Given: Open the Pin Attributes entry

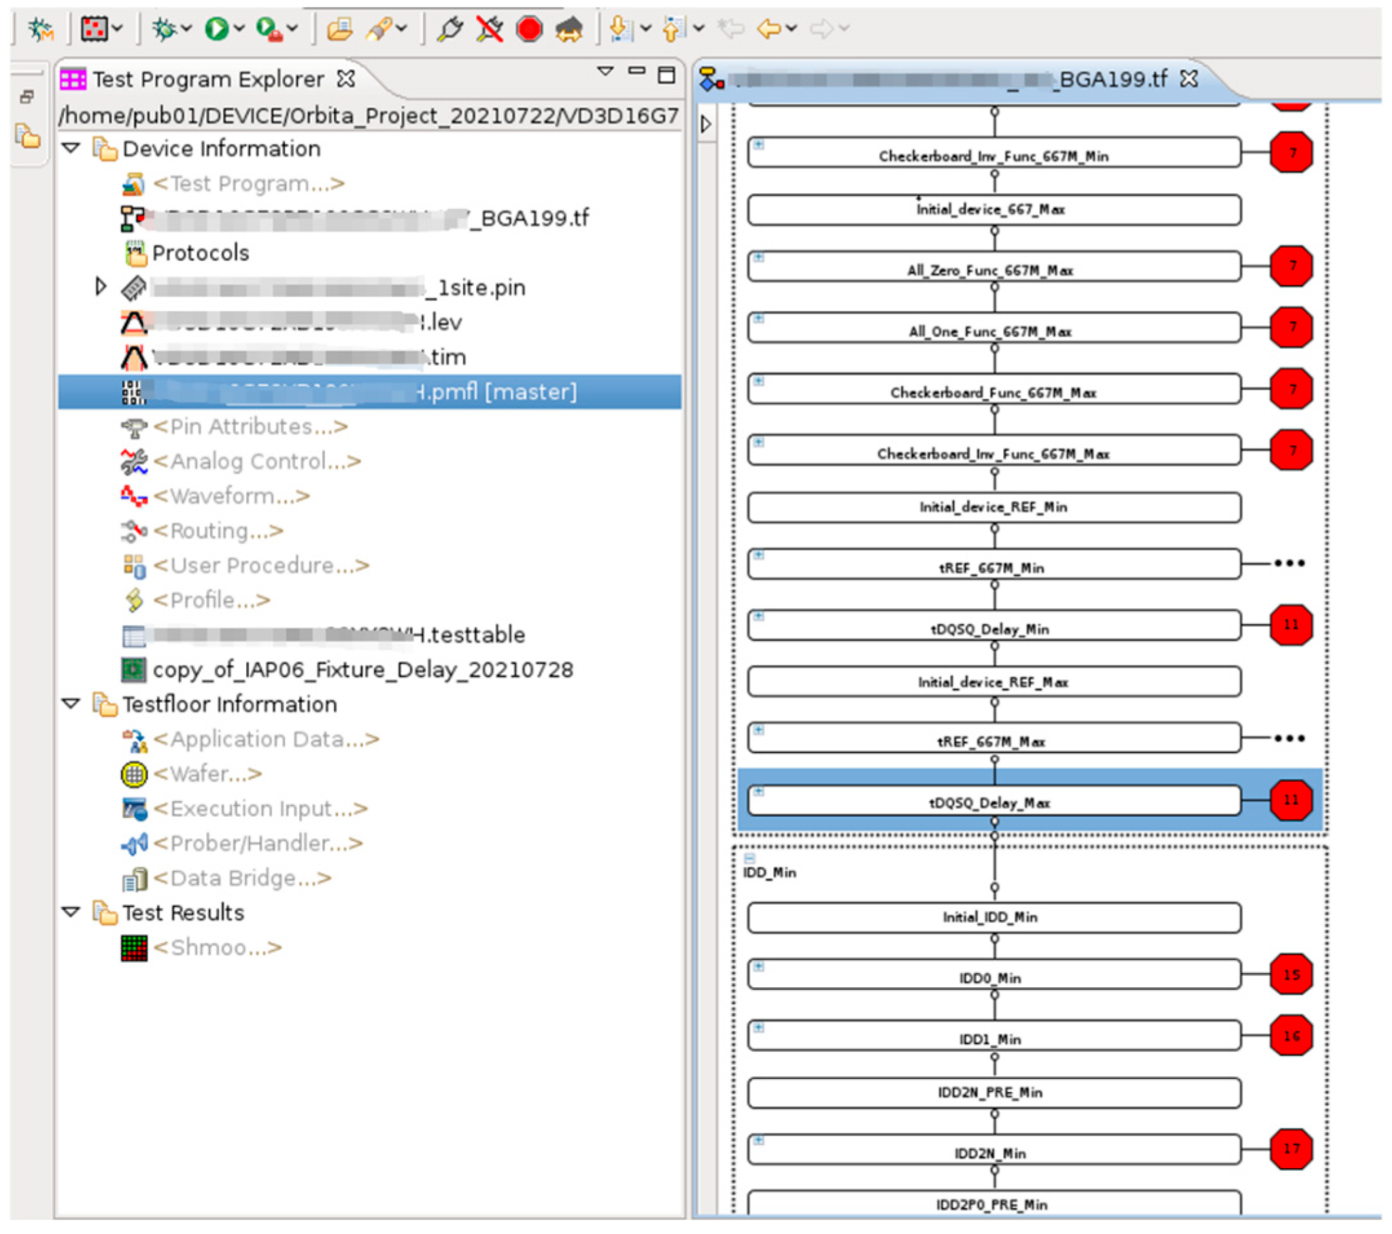Looking at the screenshot, I should [x=250, y=426].
